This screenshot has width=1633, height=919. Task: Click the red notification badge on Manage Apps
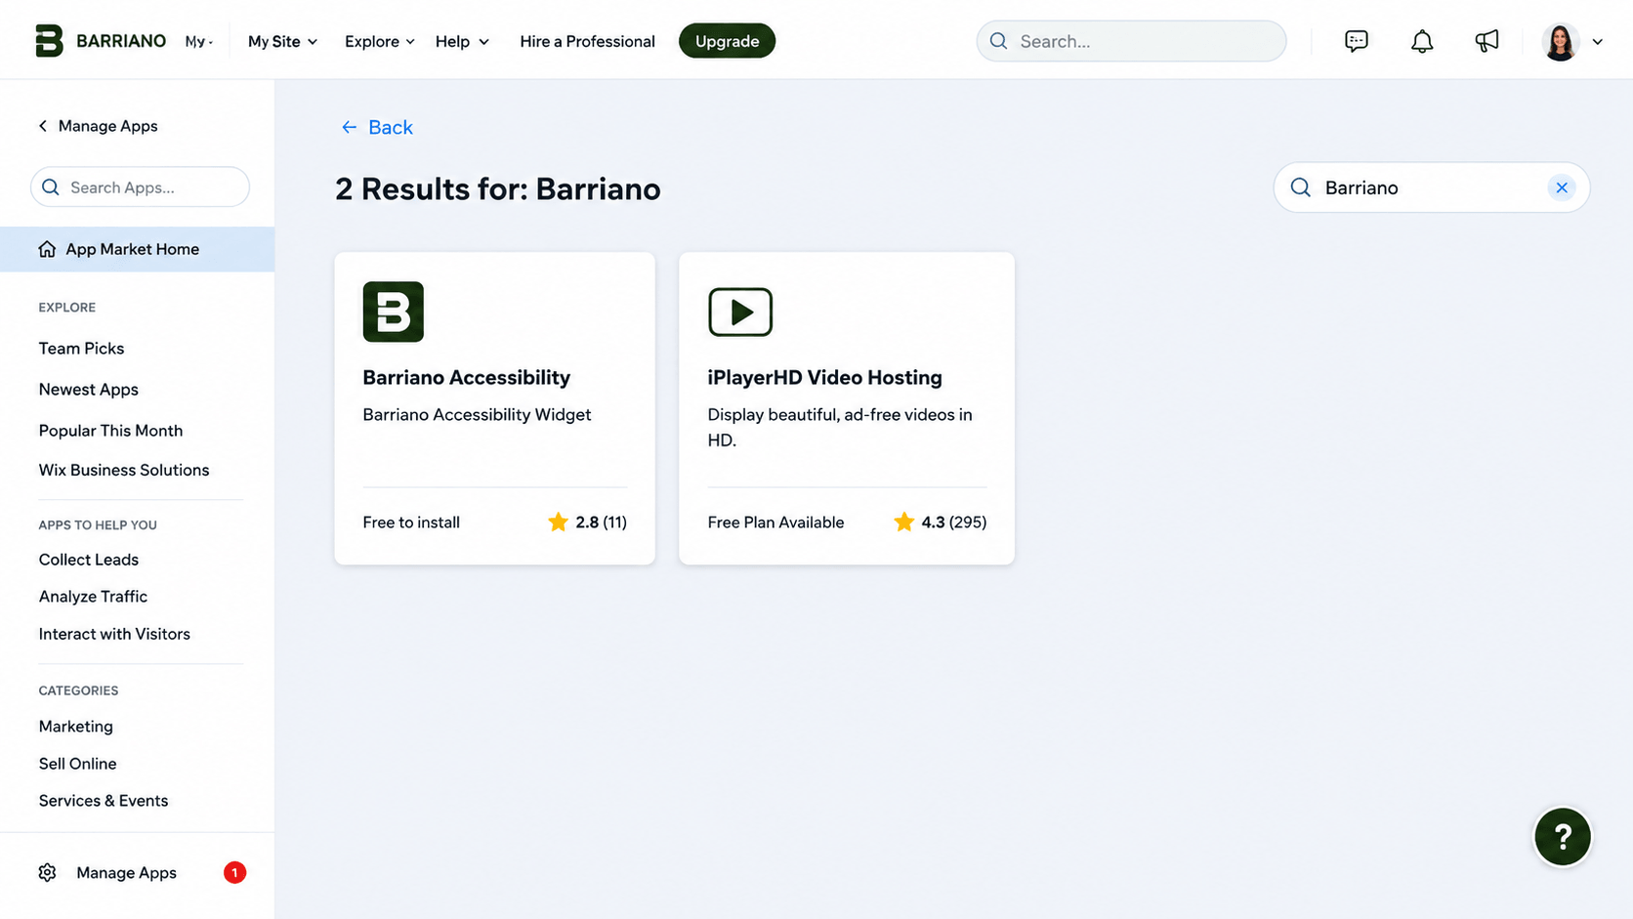[x=234, y=872]
